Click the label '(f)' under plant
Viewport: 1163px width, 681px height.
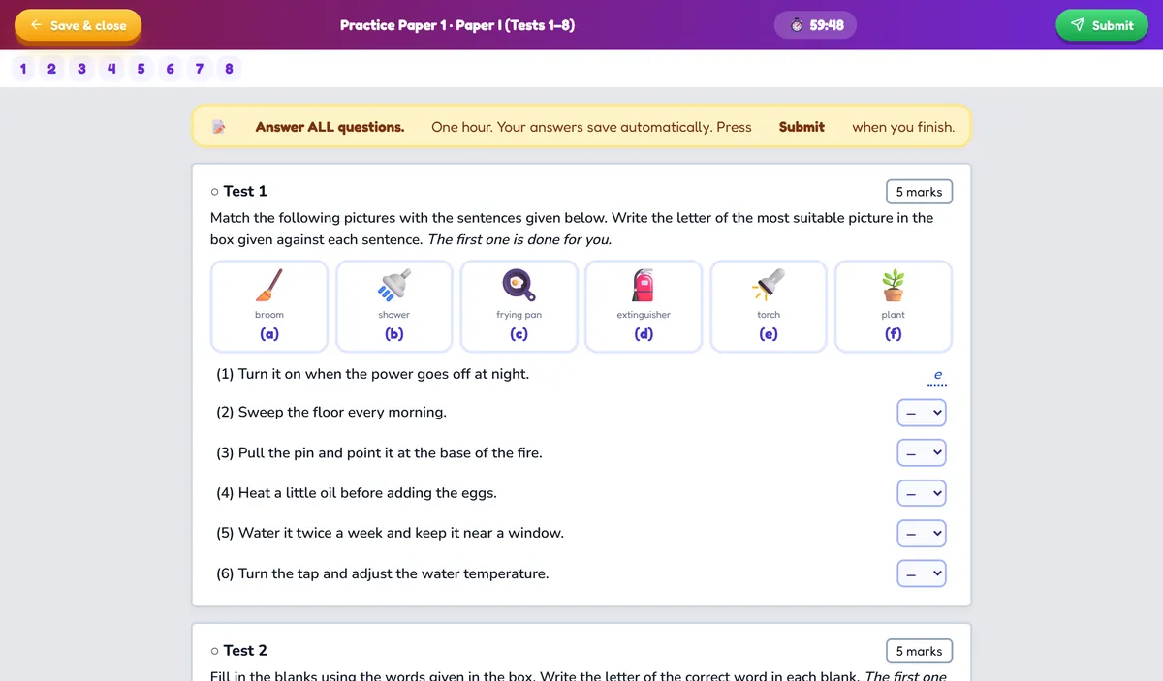(x=893, y=334)
